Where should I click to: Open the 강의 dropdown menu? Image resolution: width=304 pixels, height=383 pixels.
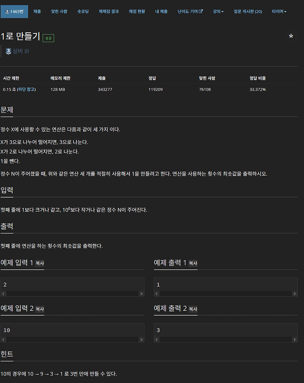(218, 11)
